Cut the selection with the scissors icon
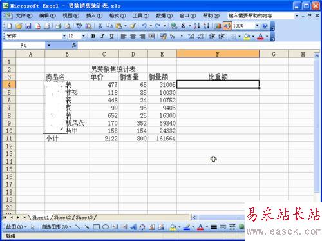The image size is (322, 241). [100, 26]
